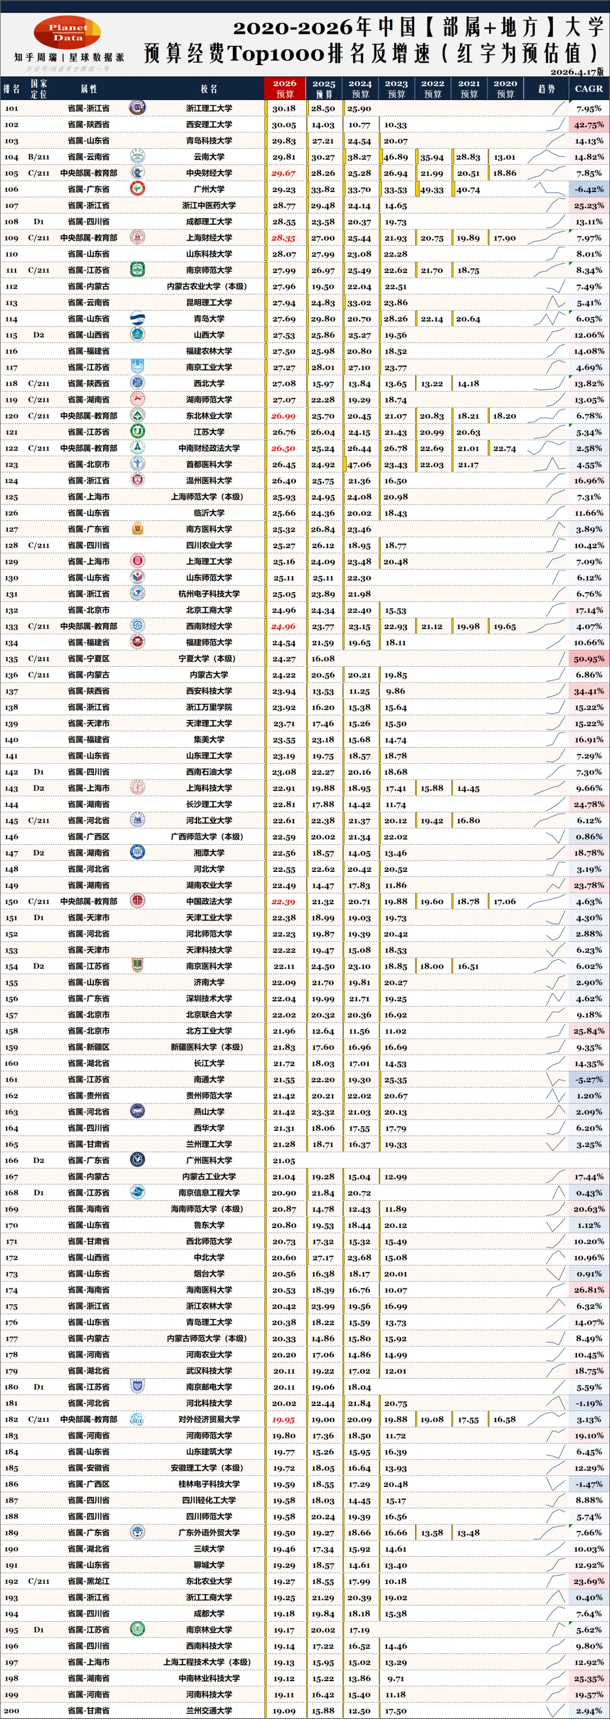610x1719 pixels.
Task: Click the 2020 预算 column header
Action: pyautogui.click(x=506, y=88)
